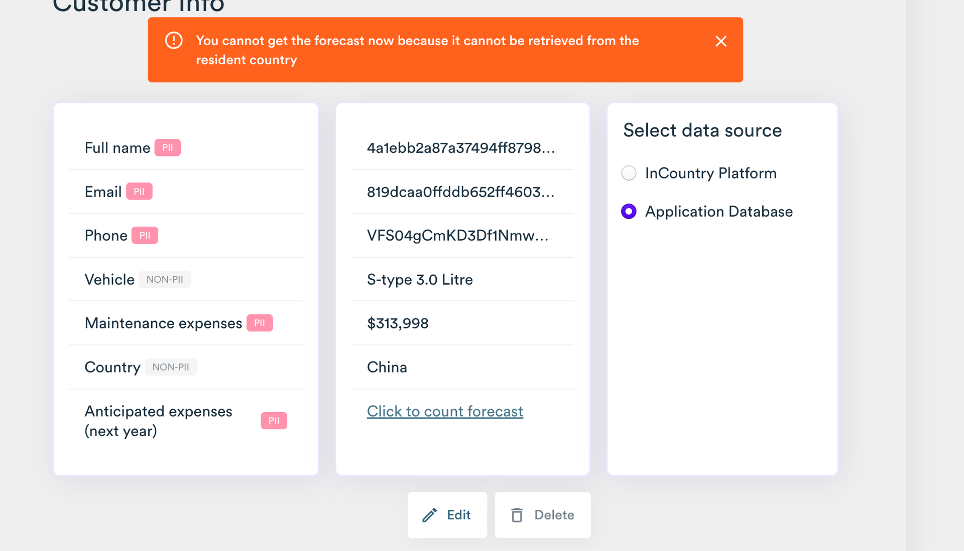Viewport: 964px width, 551px height.
Task: Click the alert exclamation icon in banner
Action: tap(174, 41)
